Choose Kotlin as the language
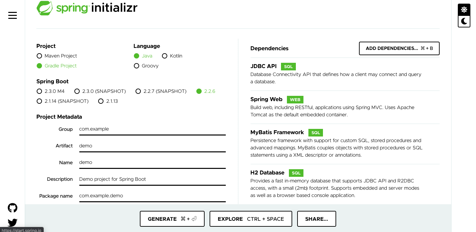Screen dimensions: 476x232 (172, 56)
